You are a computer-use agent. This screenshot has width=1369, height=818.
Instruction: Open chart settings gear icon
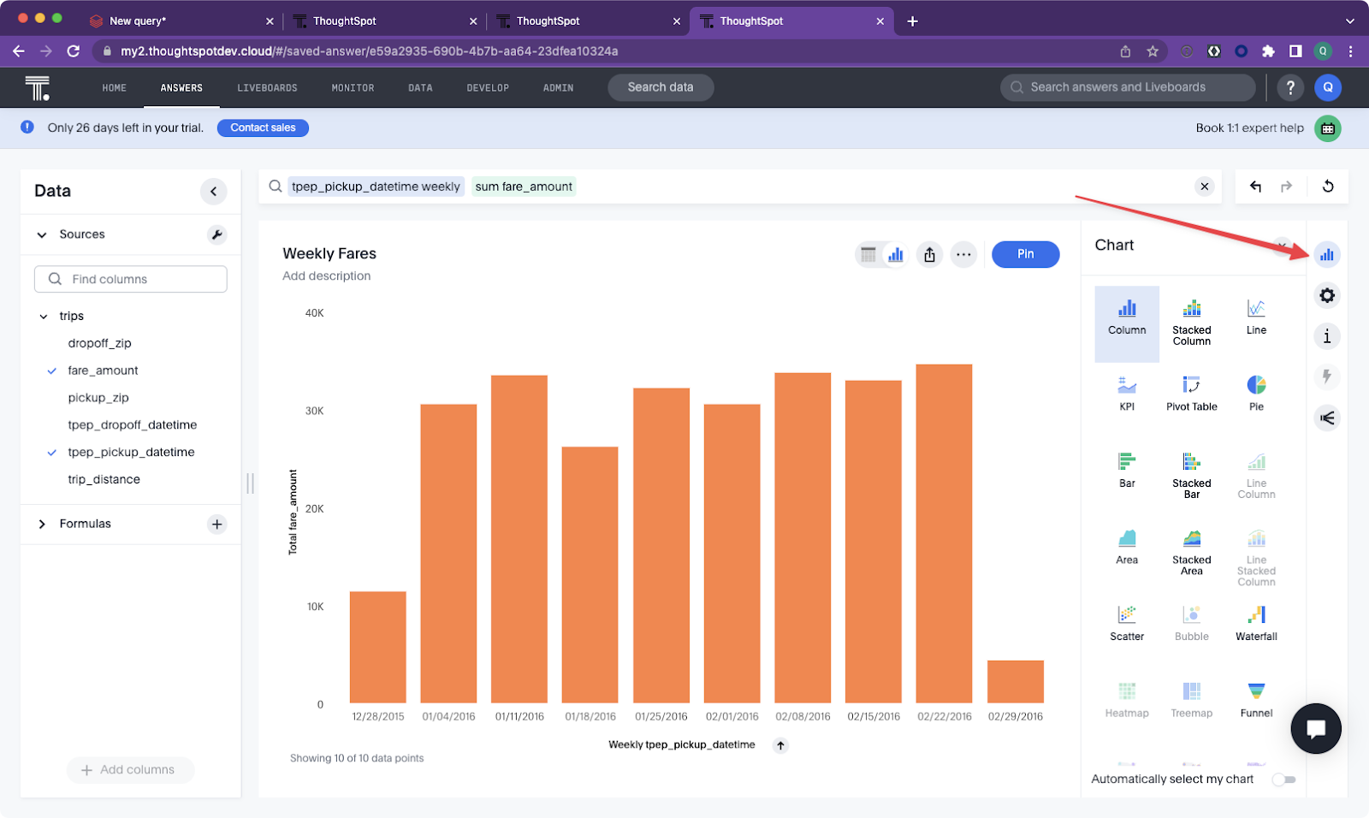coord(1326,295)
